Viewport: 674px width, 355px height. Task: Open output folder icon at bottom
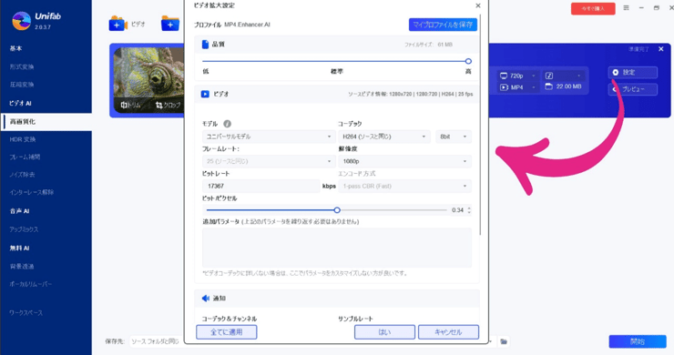click(504, 341)
